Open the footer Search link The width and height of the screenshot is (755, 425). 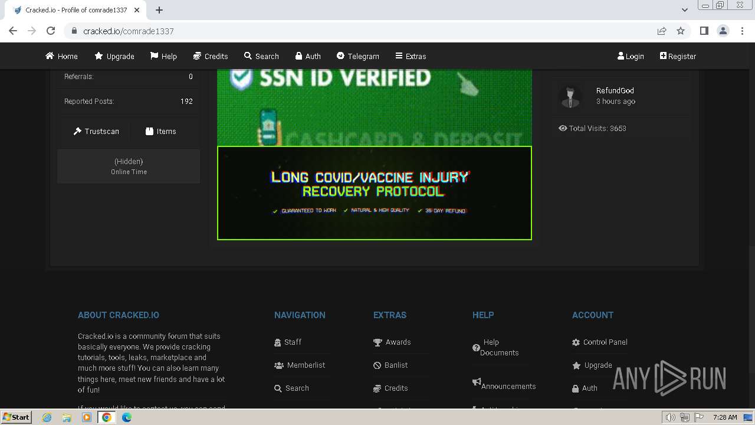(291, 388)
